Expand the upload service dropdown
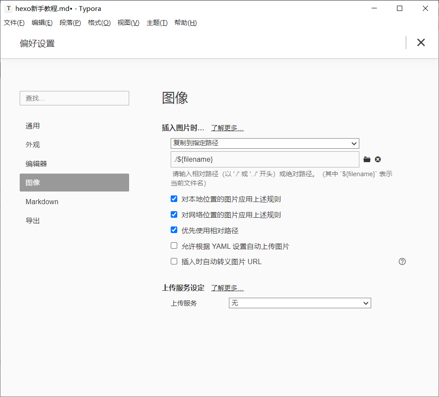The image size is (439, 397). [x=300, y=303]
